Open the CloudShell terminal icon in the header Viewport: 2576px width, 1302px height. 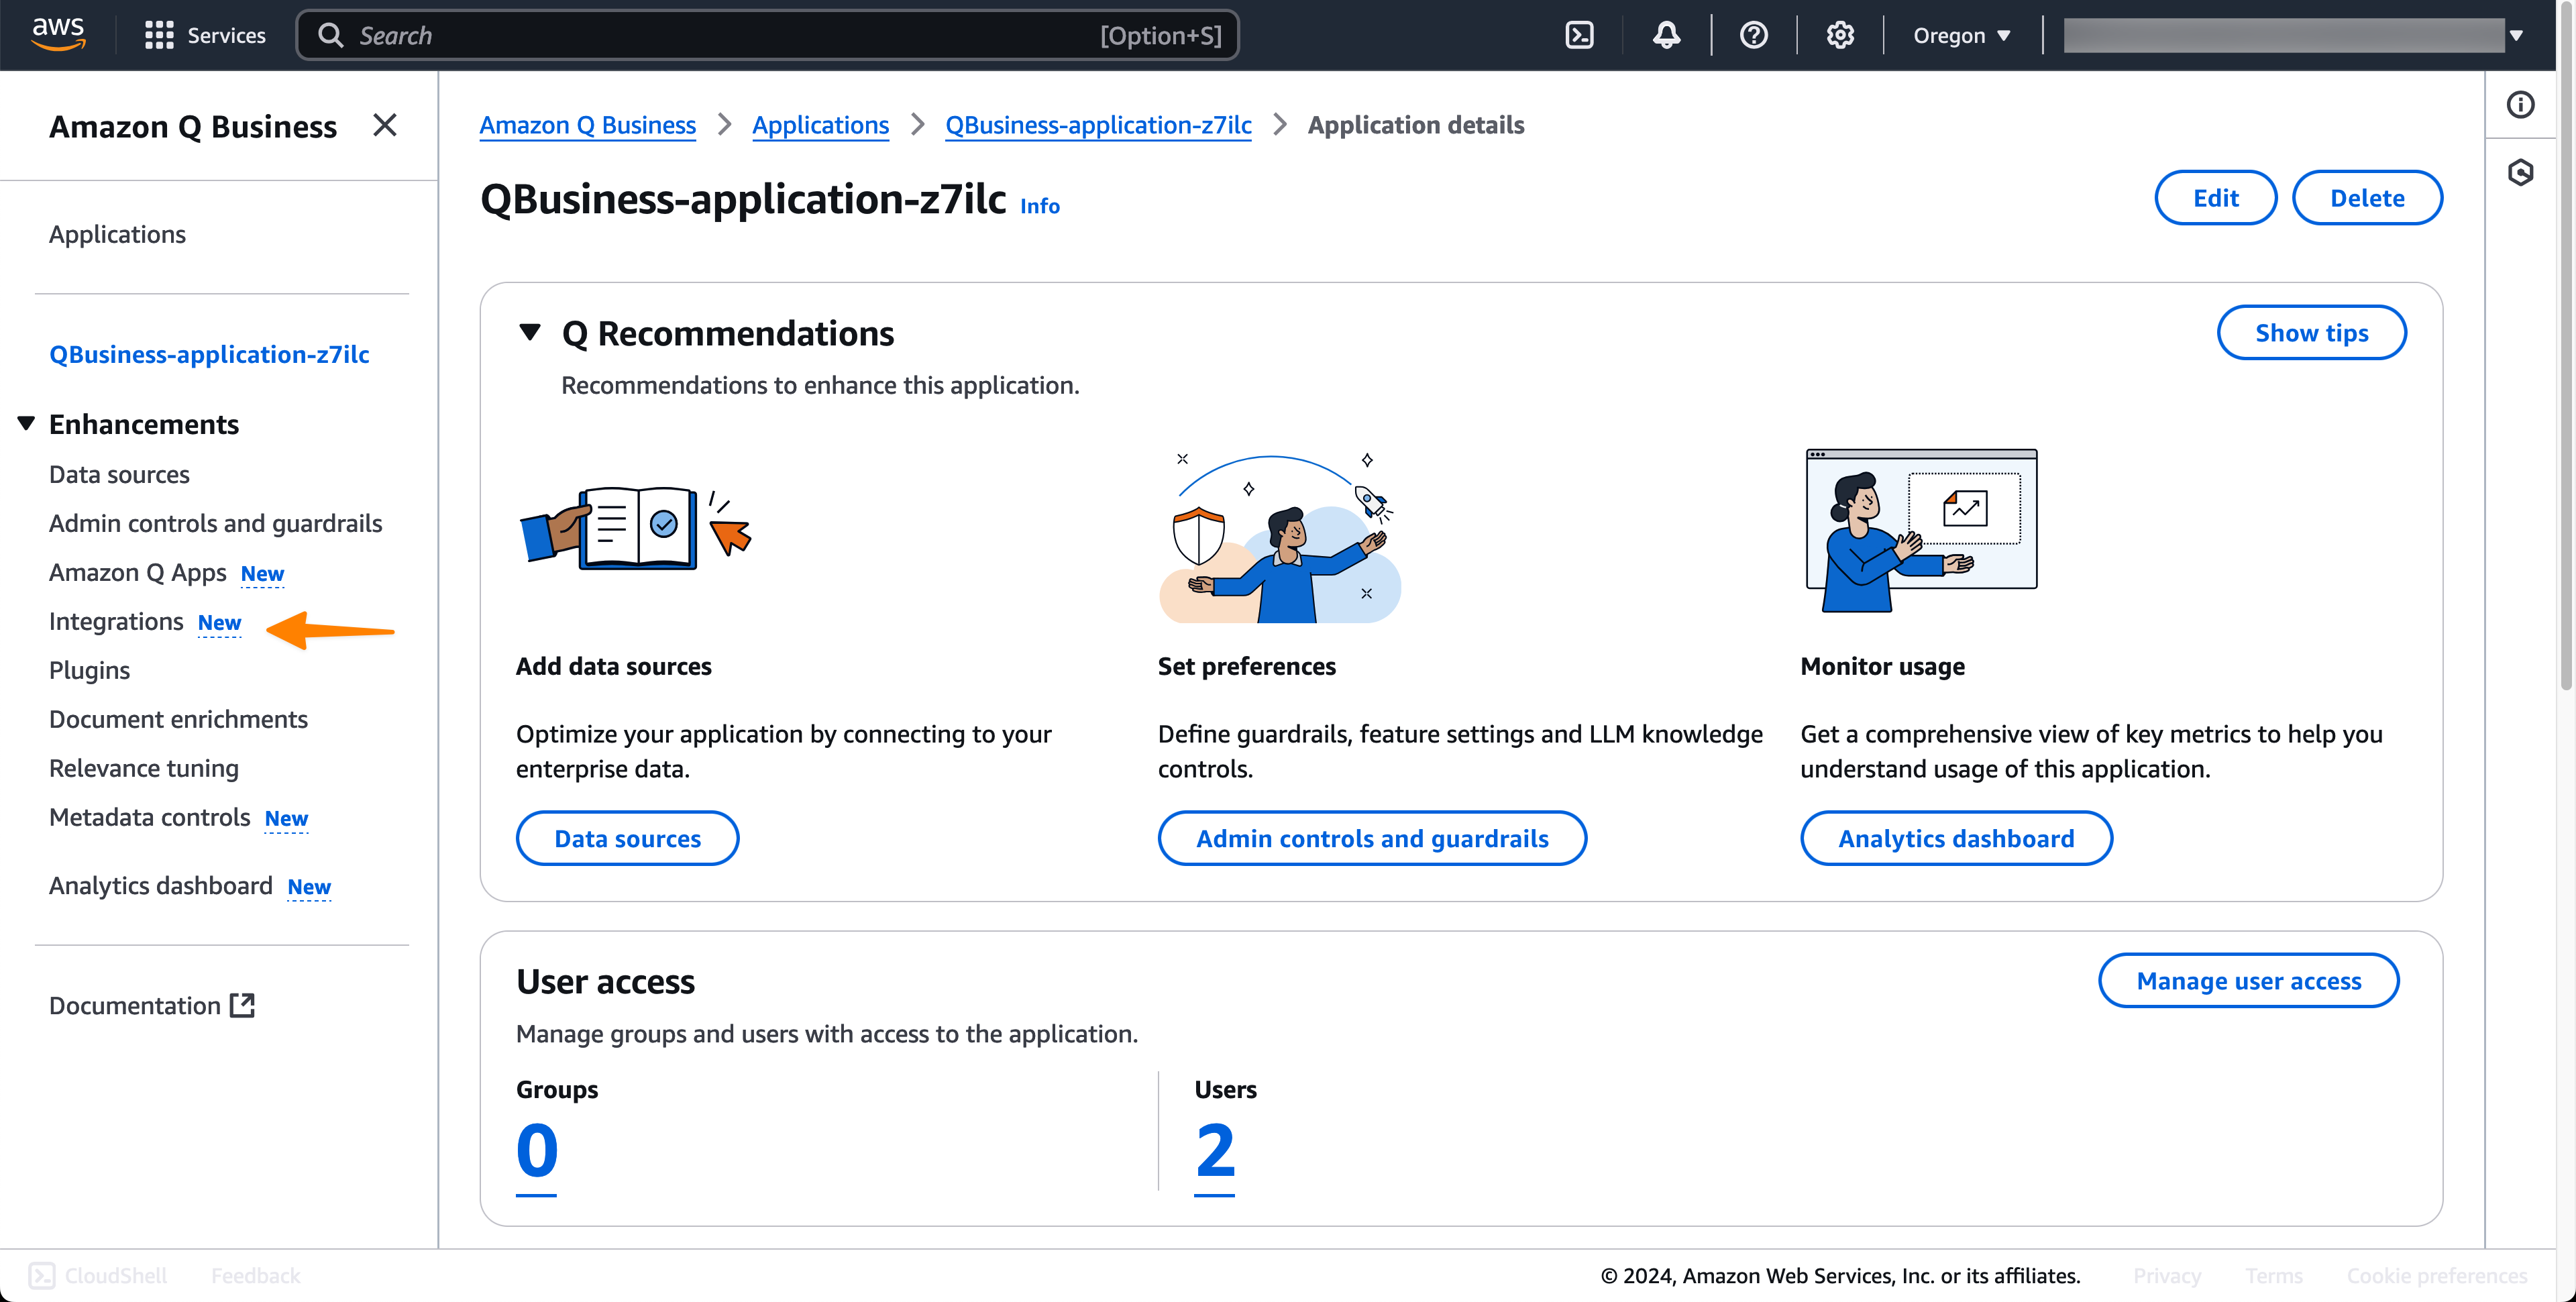pyautogui.click(x=1579, y=35)
